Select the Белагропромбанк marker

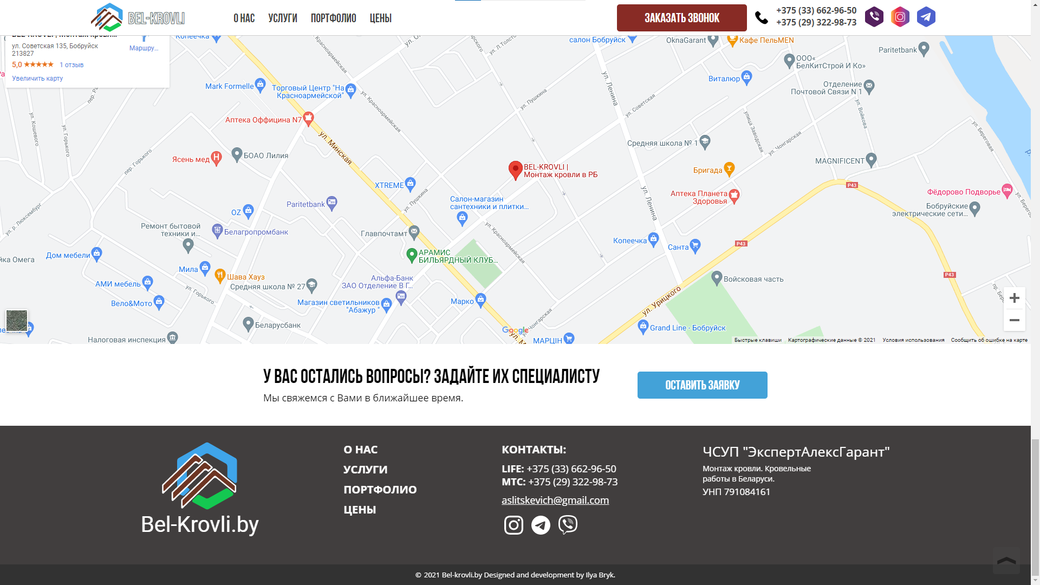217,231
